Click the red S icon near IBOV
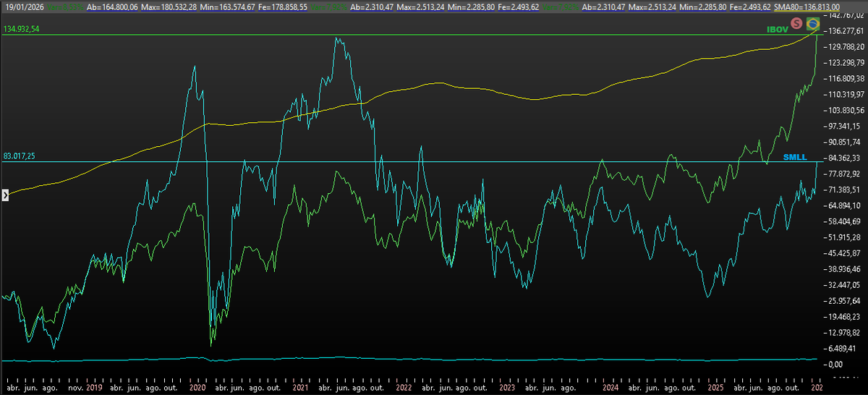 point(797,23)
